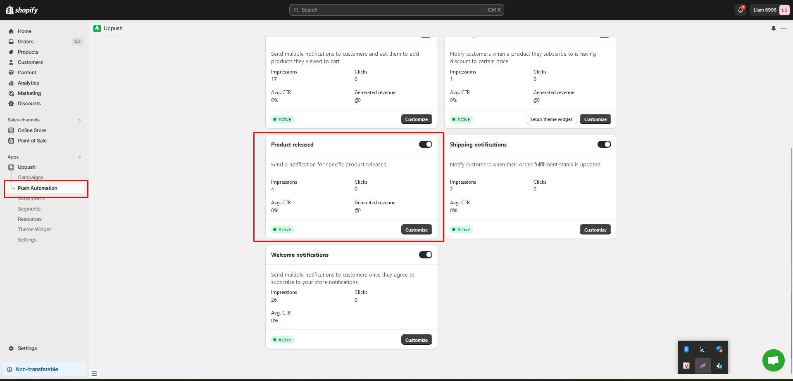Viewport: 793px width, 381px height.
Task: Click the sidebar collapse icon at bottom
Action: pyautogui.click(x=94, y=374)
